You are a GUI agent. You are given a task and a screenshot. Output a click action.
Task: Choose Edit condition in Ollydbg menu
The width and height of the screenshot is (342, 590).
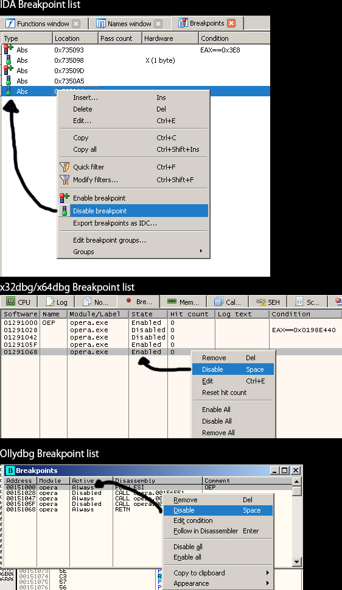click(x=218, y=521)
